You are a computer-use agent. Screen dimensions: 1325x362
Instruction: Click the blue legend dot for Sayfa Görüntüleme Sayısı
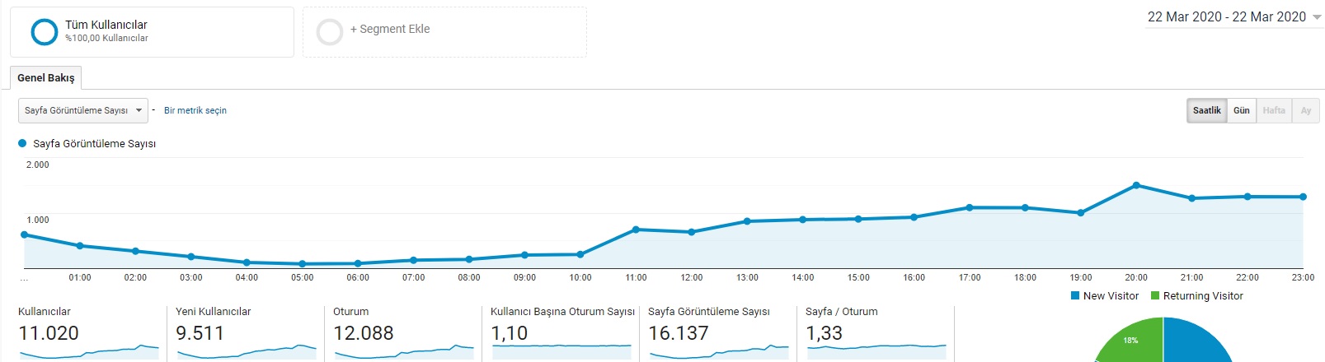pos(22,143)
